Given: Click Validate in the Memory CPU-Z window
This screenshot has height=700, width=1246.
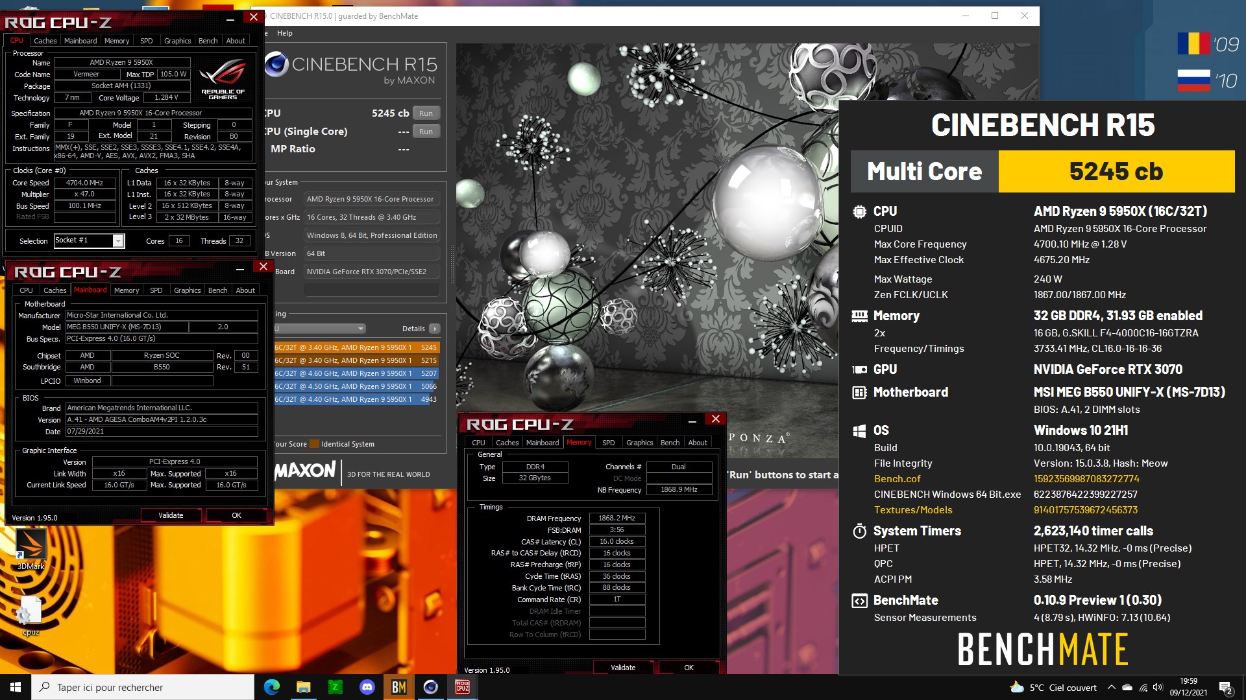Looking at the screenshot, I should [x=624, y=668].
